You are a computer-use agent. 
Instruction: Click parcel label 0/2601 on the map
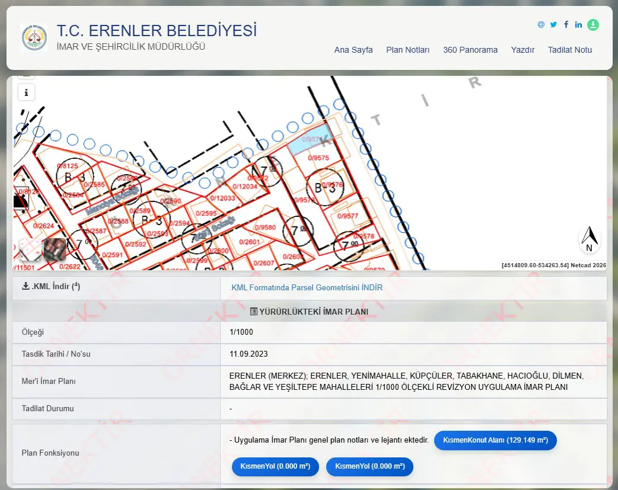click(x=250, y=242)
